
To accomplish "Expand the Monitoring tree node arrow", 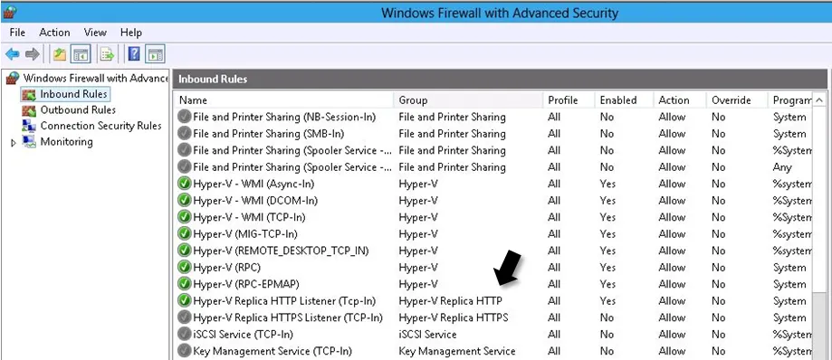I will 14,142.
